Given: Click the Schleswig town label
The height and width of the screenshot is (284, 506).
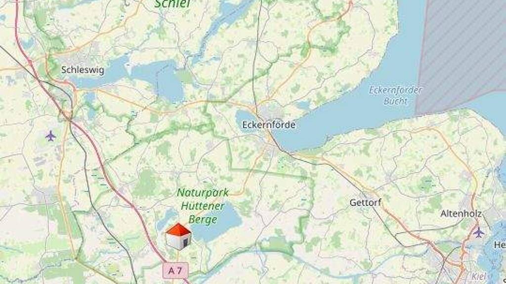Looking at the screenshot, I should click(83, 70).
